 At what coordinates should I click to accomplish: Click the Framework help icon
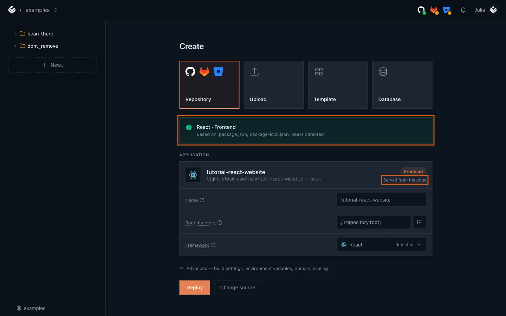coord(213,245)
